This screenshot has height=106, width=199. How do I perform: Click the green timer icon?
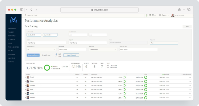click(x=147, y=15)
